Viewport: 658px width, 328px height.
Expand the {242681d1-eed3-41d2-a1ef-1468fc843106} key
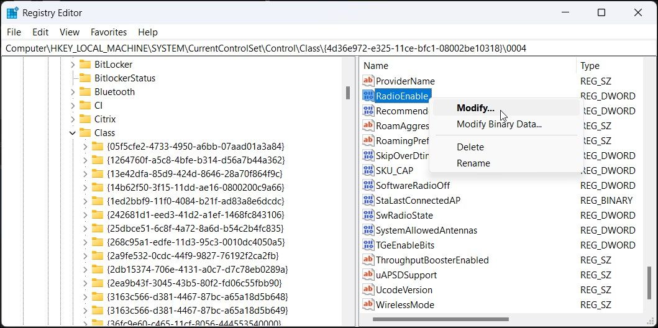point(85,215)
